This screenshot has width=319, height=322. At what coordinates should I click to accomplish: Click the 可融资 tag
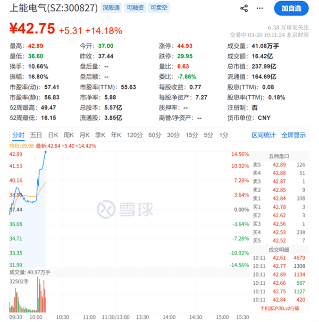tap(135, 9)
